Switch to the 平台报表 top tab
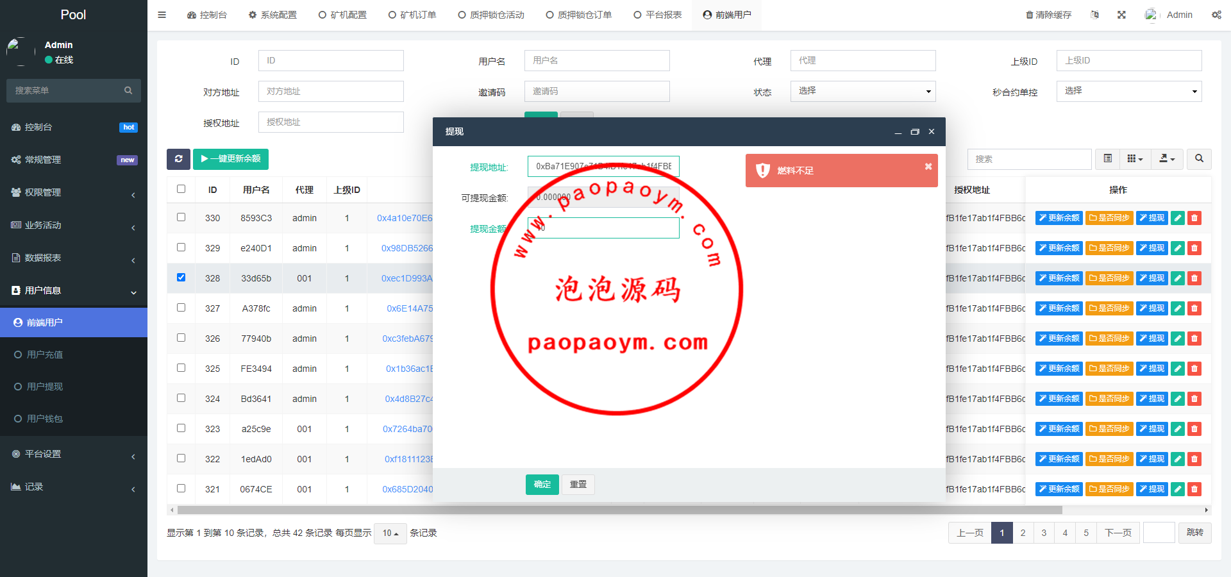 tap(658, 15)
